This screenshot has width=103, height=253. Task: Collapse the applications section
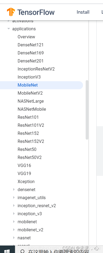tap(9, 29)
